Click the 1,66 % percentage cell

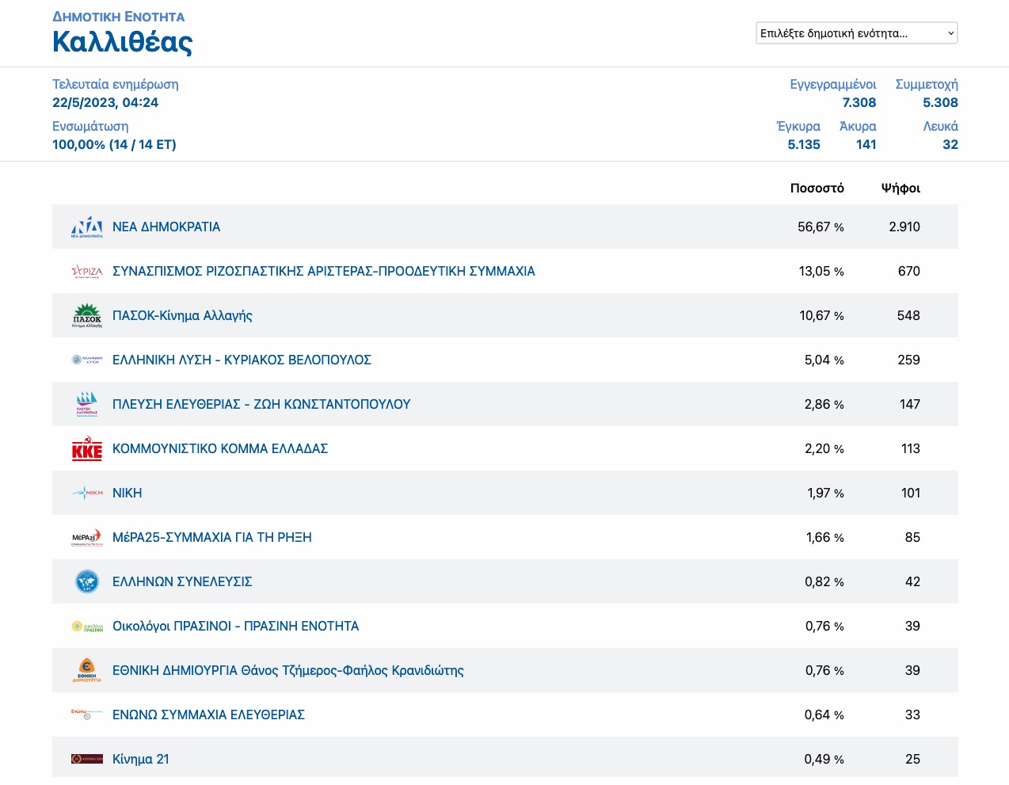point(825,537)
